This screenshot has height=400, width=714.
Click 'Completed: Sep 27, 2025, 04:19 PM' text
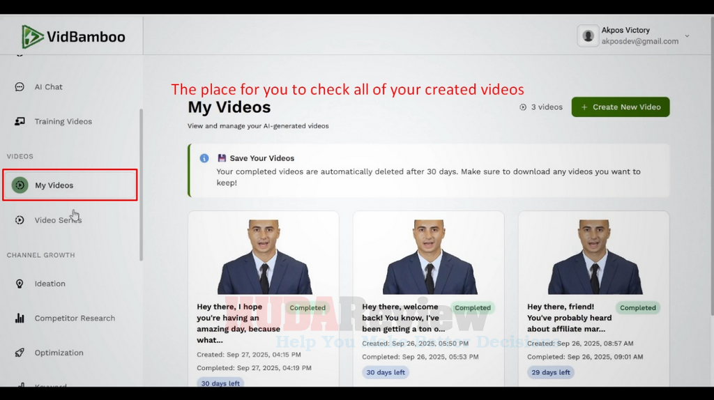click(x=254, y=368)
